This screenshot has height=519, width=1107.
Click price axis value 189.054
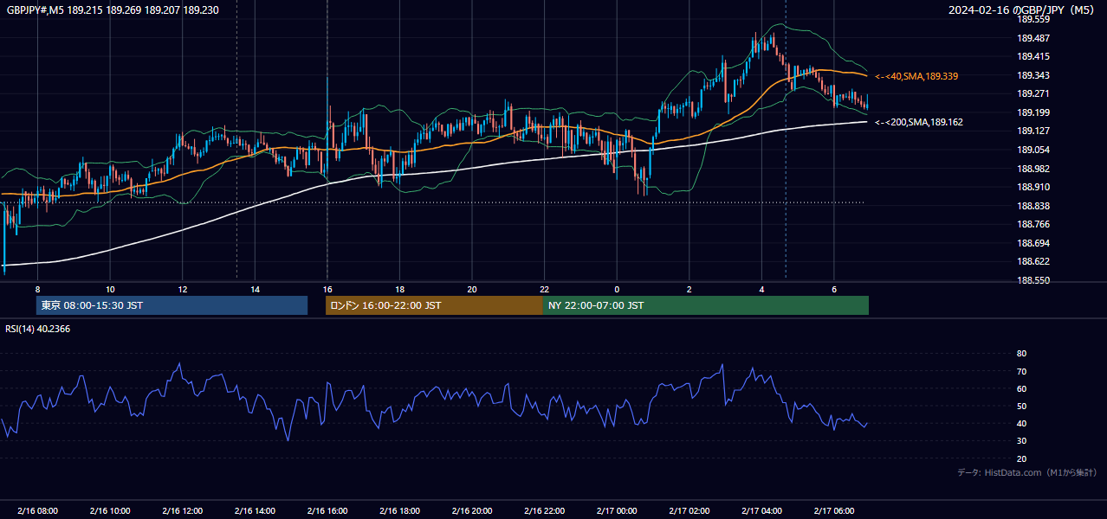pos(1033,150)
